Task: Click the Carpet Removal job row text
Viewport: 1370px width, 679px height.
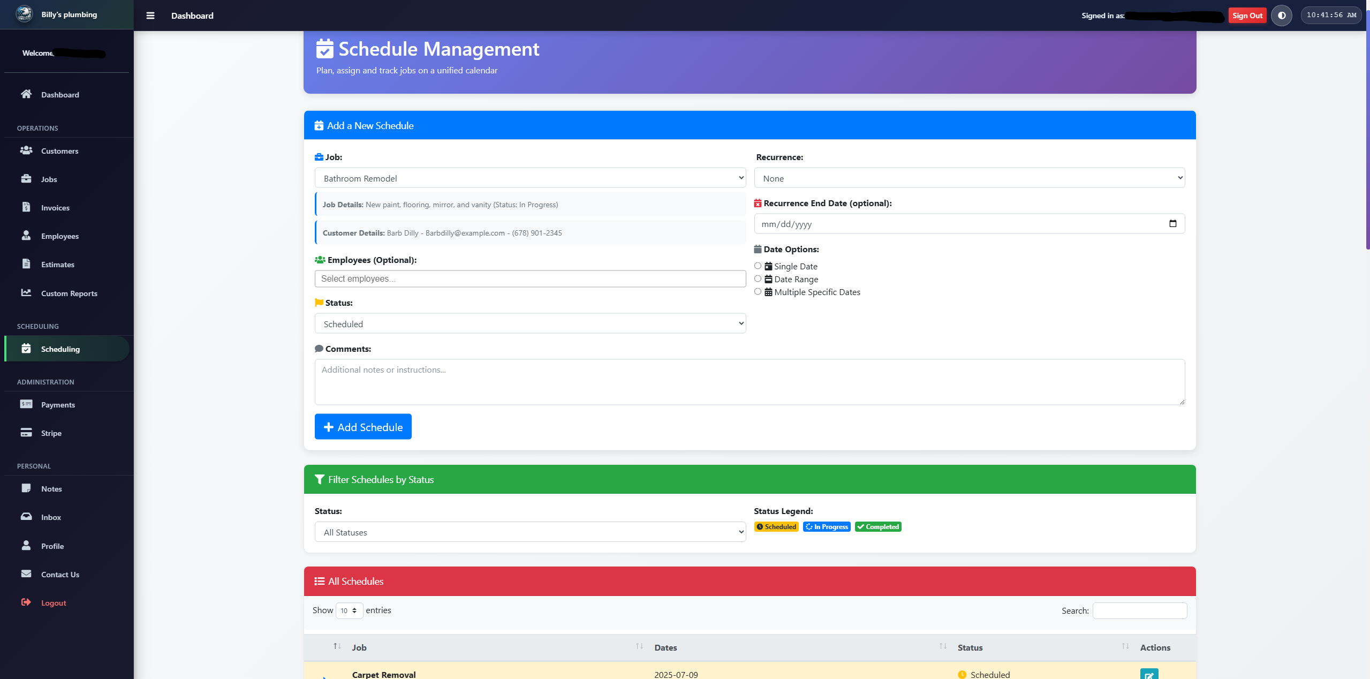Action: pos(384,675)
